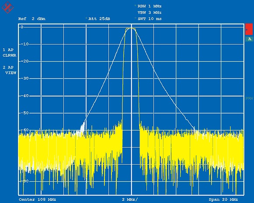Click the Span 20 MHz field
The width and height of the screenshot is (254, 203).
pos(223,200)
